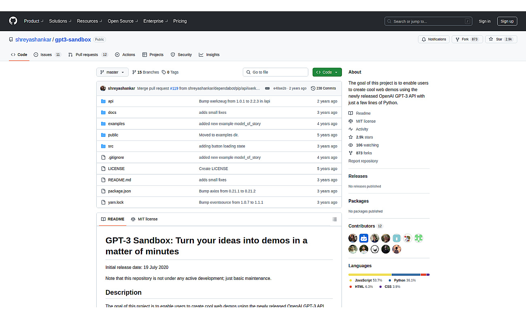Click the first contributor avatar
The height and width of the screenshot is (319, 526).
[x=353, y=238]
